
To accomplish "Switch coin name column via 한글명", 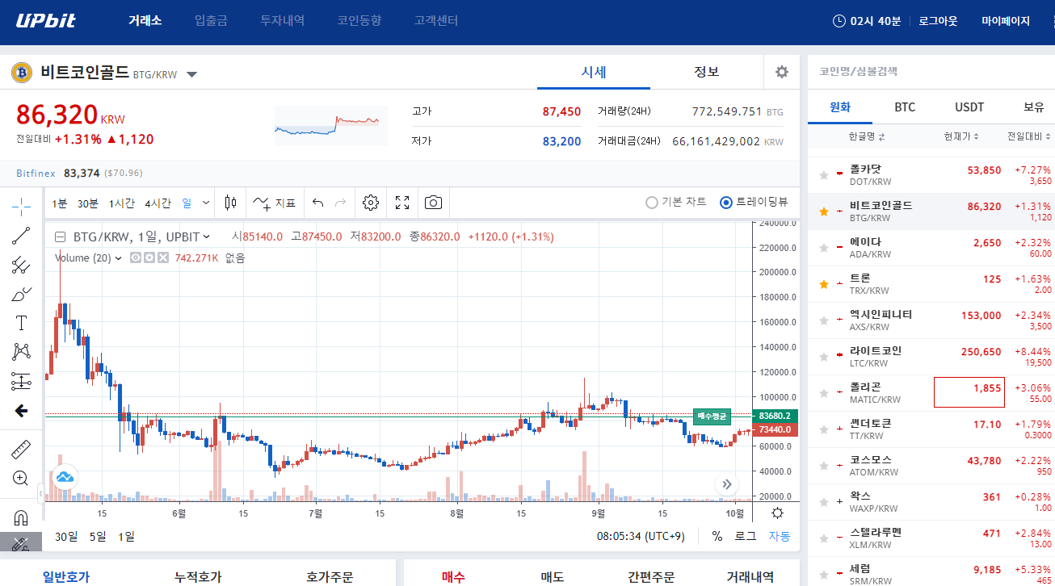I will point(867,136).
